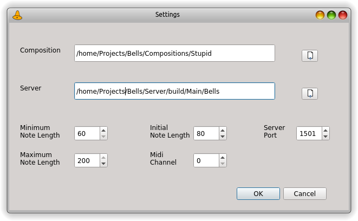The width and height of the screenshot is (358, 221).
Task: Confirm settings with OK button
Action: (258, 193)
